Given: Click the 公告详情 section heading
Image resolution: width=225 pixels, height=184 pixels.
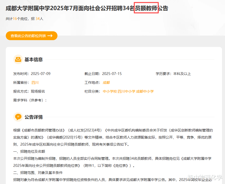Looking at the screenshot, I should coord(34,117).
